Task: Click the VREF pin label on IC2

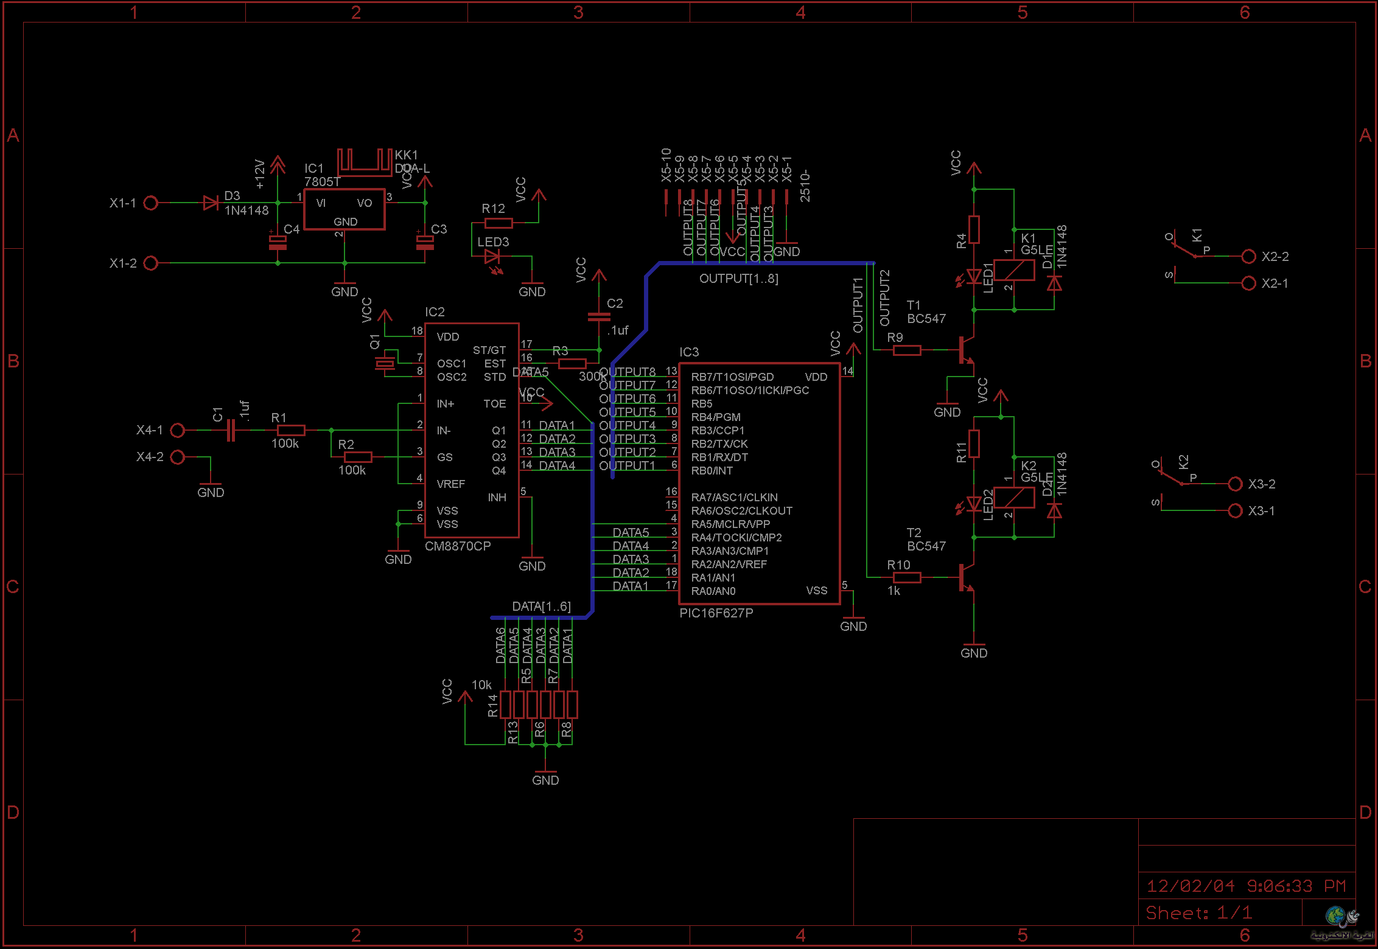Action: [x=451, y=484]
